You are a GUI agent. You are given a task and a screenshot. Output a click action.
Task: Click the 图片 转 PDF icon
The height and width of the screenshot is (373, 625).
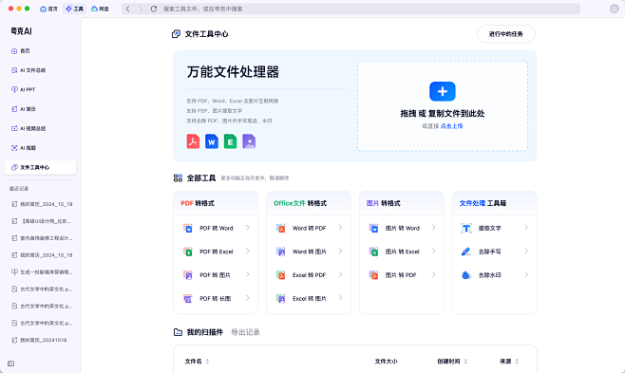click(x=373, y=275)
